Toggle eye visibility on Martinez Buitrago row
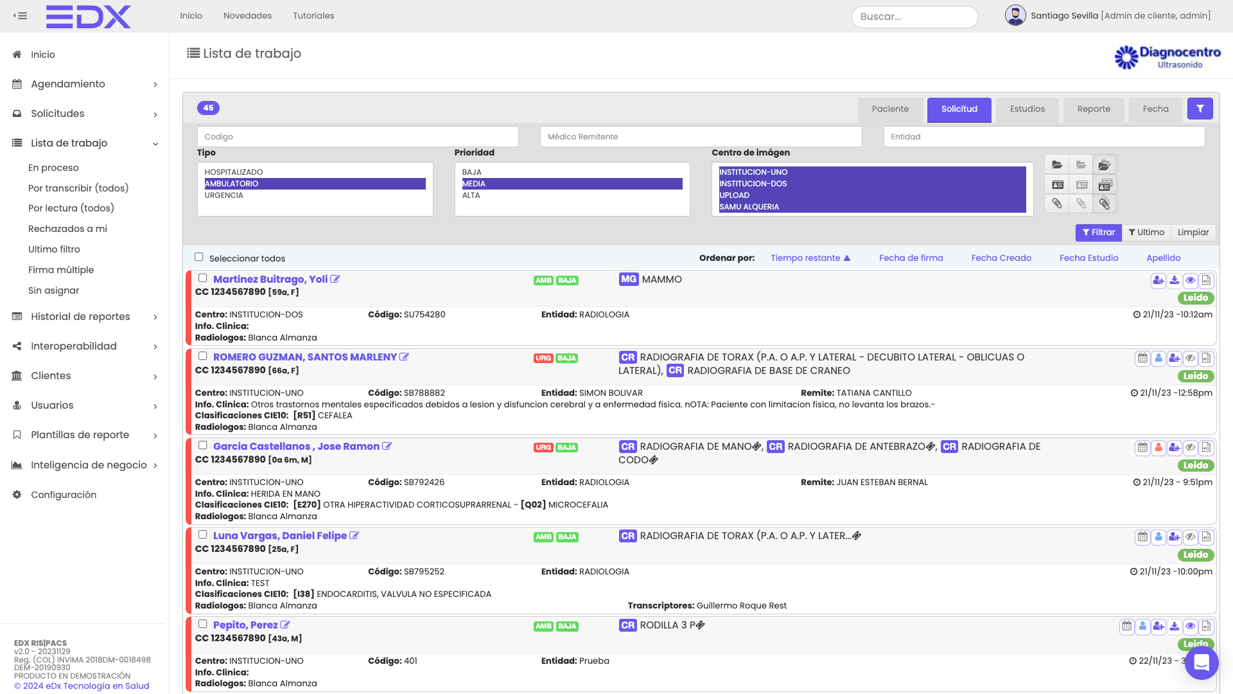This screenshot has width=1233, height=694. click(x=1191, y=280)
